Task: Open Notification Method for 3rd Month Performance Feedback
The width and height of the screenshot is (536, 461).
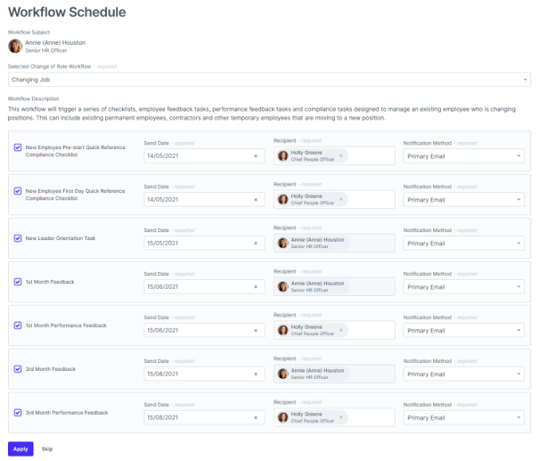Action: 463,418
